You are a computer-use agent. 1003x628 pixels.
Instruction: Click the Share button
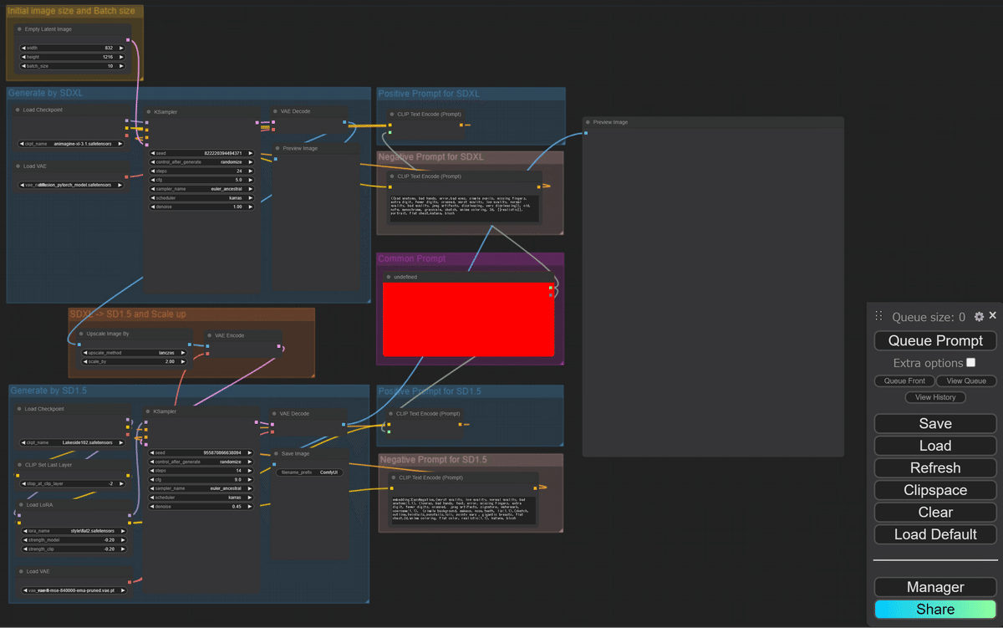tap(935, 610)
